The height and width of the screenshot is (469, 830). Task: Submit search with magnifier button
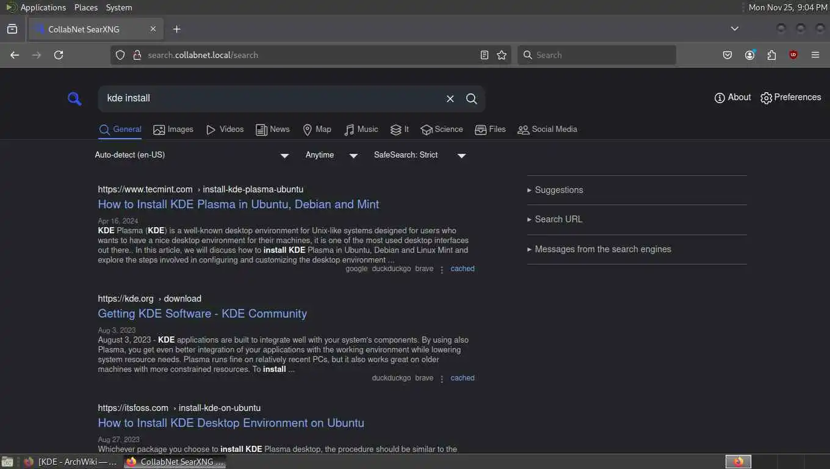tap(472, 98)
